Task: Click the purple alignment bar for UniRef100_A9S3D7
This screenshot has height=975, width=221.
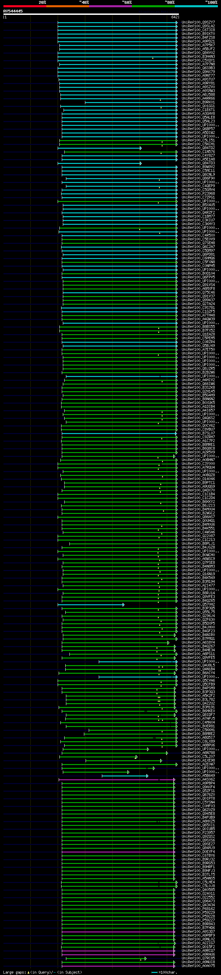Action: tap(118, 932)
